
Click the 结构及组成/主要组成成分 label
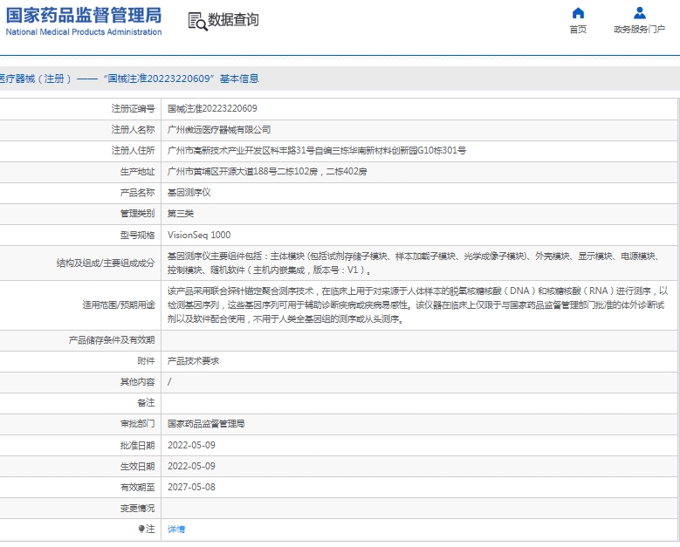click(x=106, y=263)
